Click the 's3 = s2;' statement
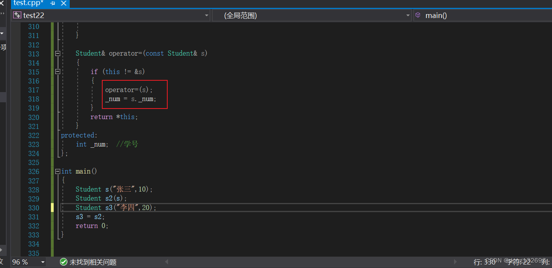Viewport: 552px width, 268px height. (x=90, y=217)
